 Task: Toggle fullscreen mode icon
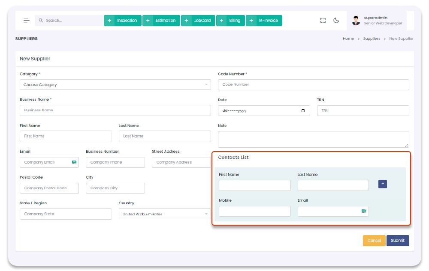[x=323, y=21]
